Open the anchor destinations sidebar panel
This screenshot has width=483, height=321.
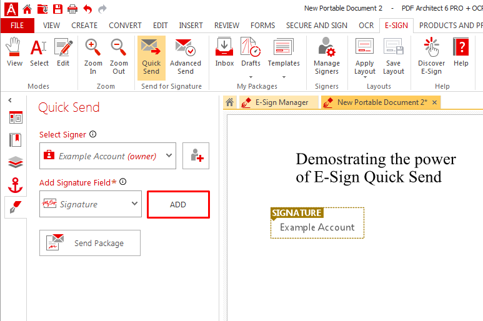click(x=16, y=185)
